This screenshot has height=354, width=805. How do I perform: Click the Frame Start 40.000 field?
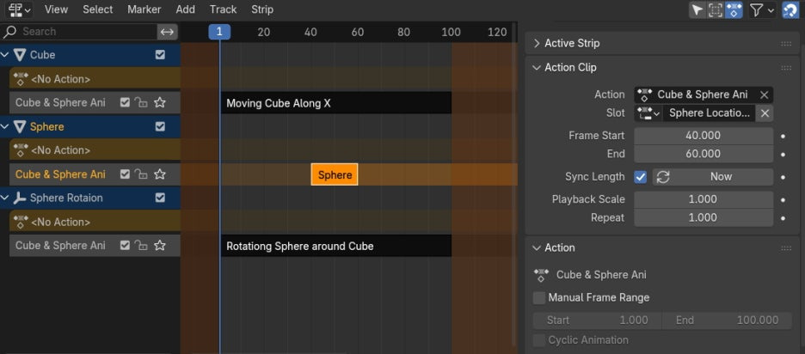tap(704, 136)
